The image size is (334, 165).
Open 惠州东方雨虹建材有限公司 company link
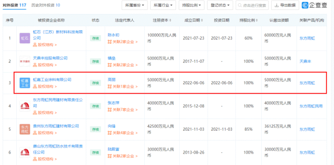coord(56,126)
